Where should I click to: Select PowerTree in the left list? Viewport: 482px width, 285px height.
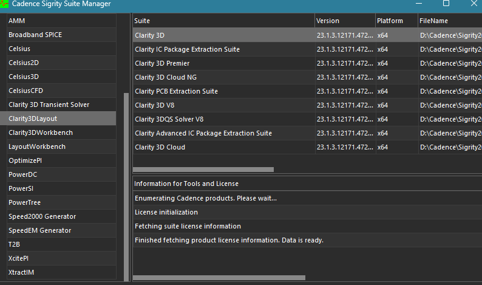[x=61, y=202]
